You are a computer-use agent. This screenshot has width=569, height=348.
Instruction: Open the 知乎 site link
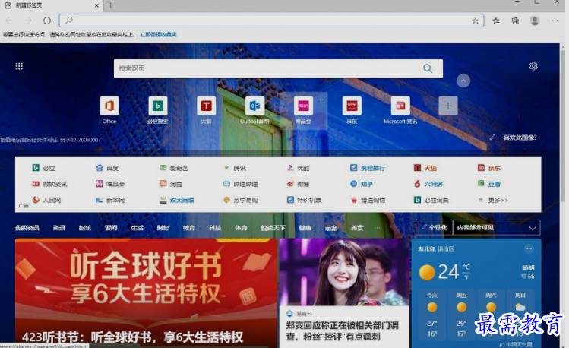362,184
